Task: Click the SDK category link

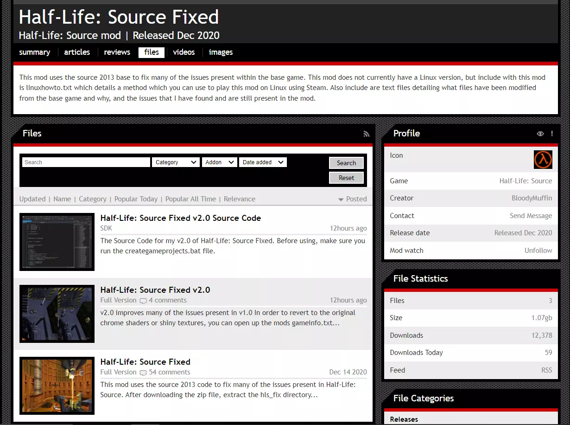Action: [x=106, y=228]
